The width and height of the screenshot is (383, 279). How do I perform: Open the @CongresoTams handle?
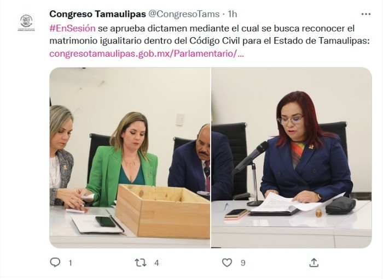[x=184, y=14]
